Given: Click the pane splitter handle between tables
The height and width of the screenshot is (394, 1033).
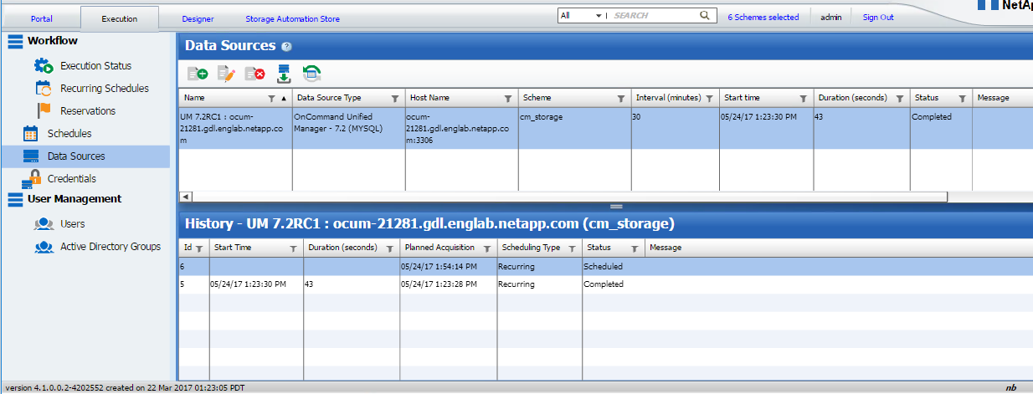Looking at the screenshot, I should pos(617,206).
